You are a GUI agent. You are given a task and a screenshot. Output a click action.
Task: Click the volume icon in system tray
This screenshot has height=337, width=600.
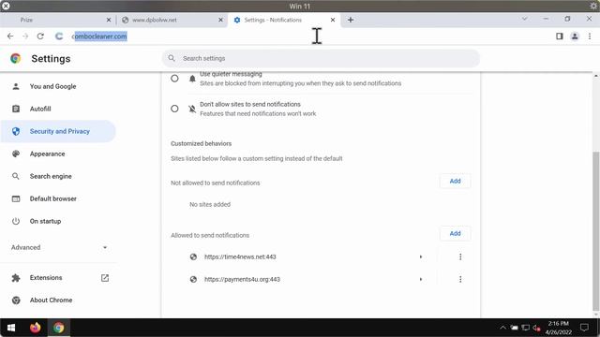536,328
